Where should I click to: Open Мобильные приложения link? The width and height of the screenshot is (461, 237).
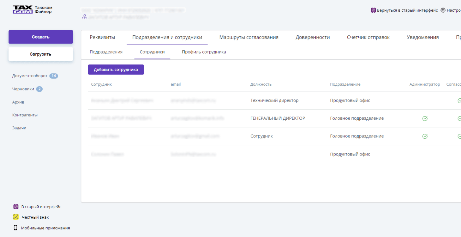pyautogui.click(x=45, y=228)
